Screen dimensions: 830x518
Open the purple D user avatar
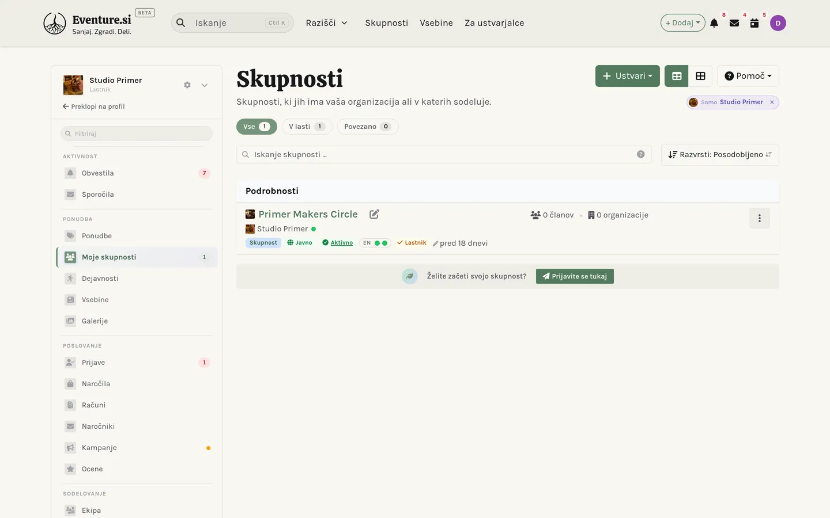click(x=778, y=23)
